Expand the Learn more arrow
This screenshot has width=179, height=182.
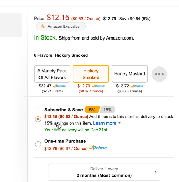[119, 123]
